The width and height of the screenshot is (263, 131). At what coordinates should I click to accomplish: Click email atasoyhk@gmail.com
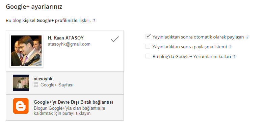tap(69, 44)
